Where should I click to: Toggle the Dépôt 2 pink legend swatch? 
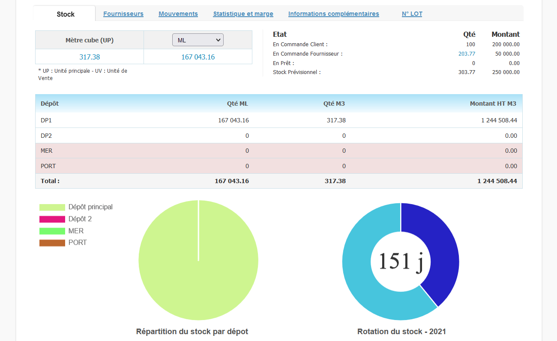coord(52,219)
